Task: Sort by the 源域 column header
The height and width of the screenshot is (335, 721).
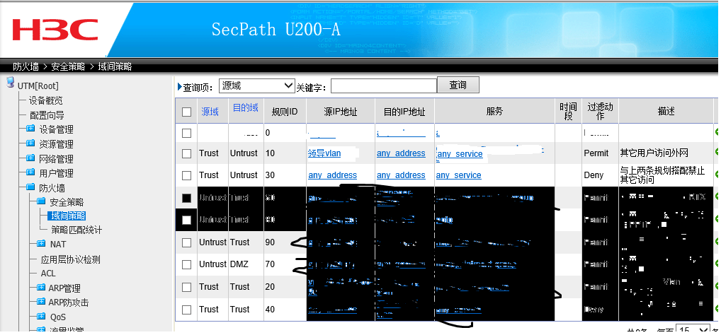Action: point(210,112)
